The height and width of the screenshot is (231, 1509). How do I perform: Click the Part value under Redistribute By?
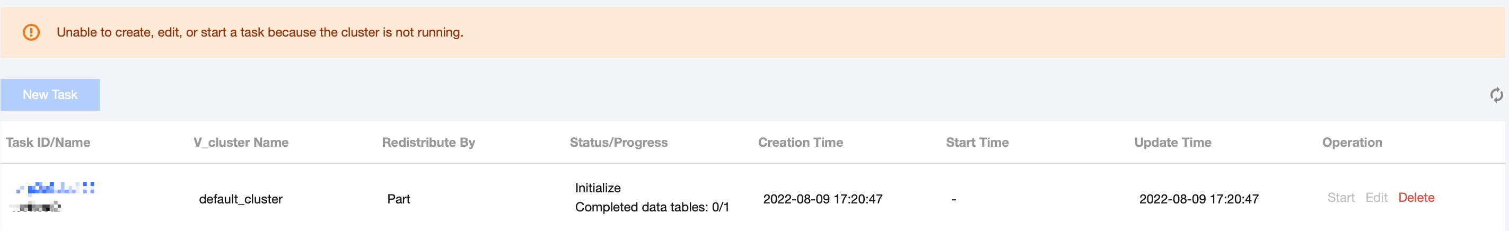398,199
